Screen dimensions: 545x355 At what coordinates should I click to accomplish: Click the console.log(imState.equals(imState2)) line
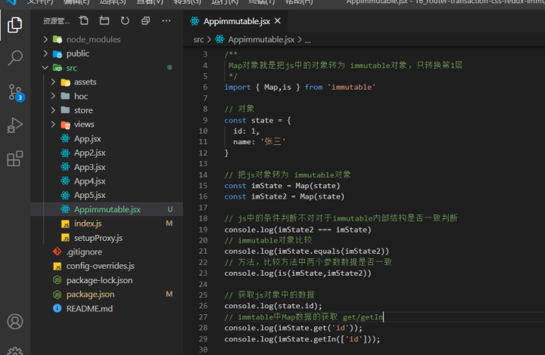307,251
